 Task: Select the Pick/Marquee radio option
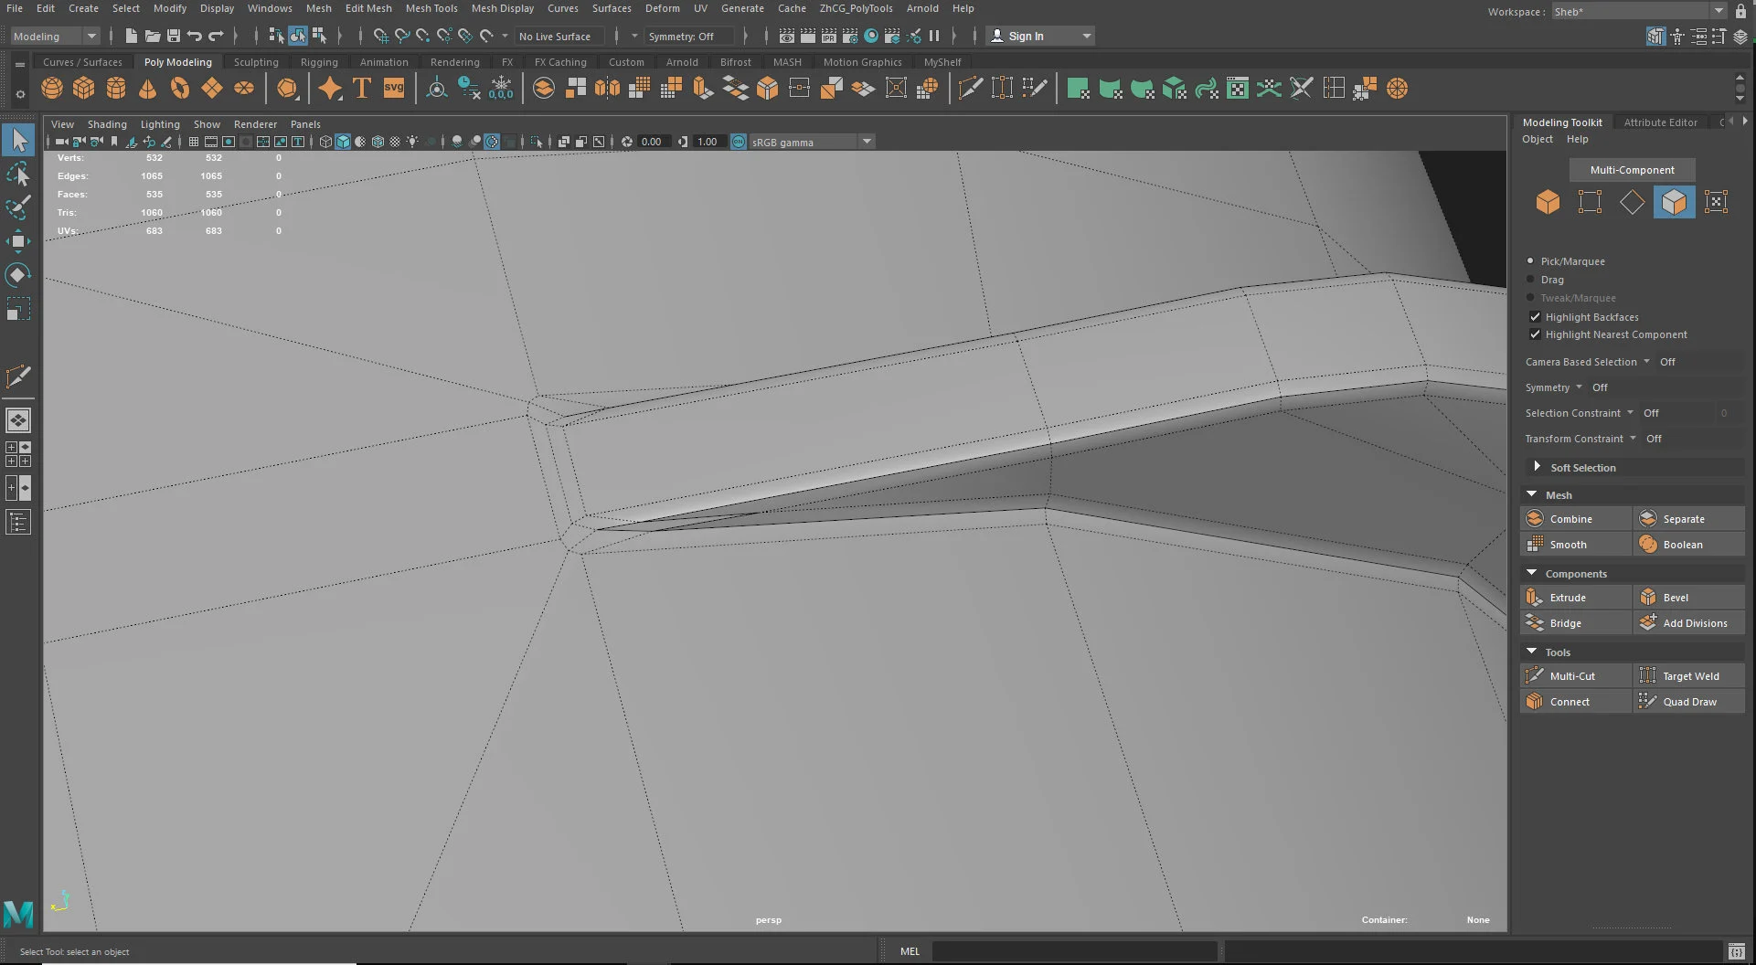click(x=1530, y=261)
